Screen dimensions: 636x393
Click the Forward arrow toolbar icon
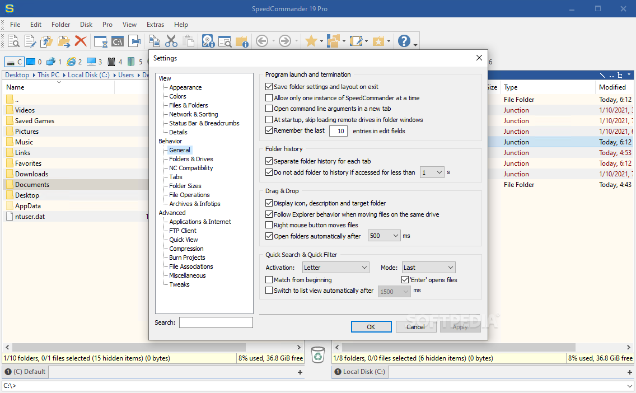pyautogui.click(x=285, y=41)
